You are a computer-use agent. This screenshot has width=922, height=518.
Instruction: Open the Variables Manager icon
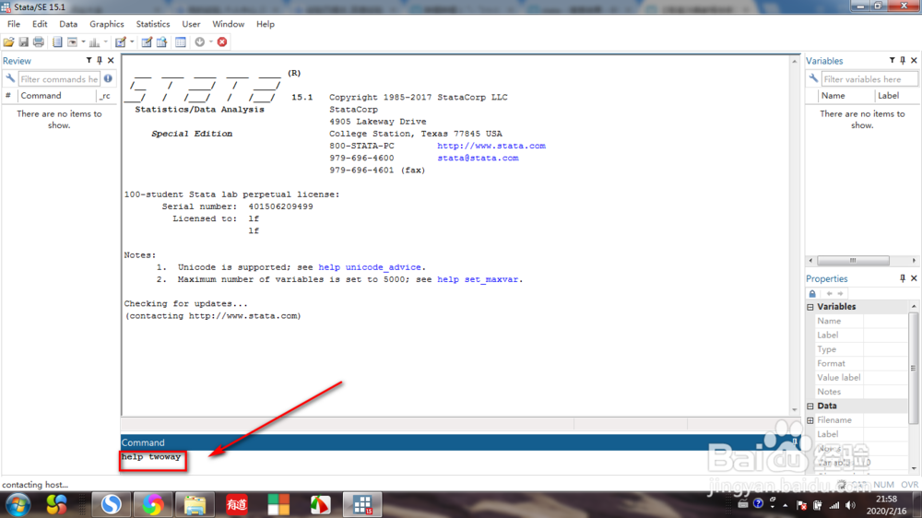click(x=181, y=41)
